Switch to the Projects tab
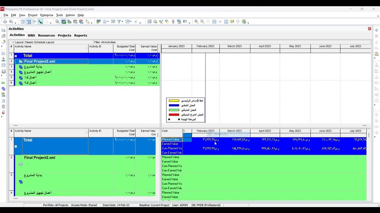 [64, 35]
